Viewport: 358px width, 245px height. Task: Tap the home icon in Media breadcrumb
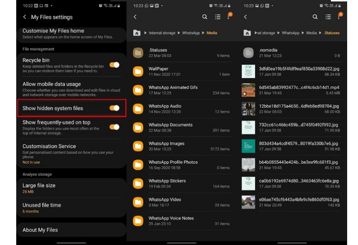tap(137, 33)
